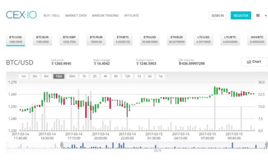Set chart interval to 1m

(x=23, y=76)
